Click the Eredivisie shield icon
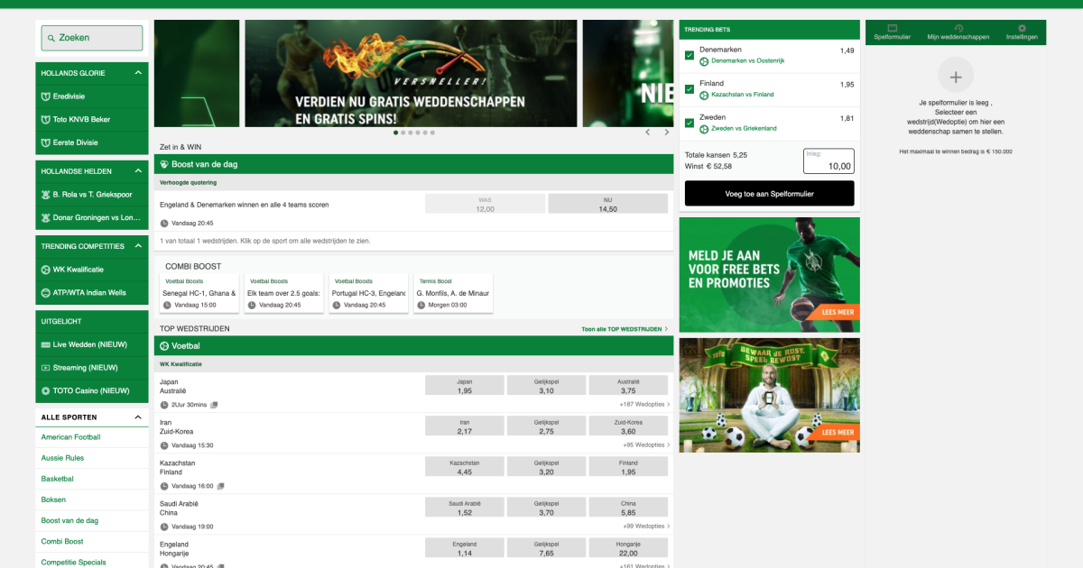This screenshot has height=568, width=1083. coord(46,96)
